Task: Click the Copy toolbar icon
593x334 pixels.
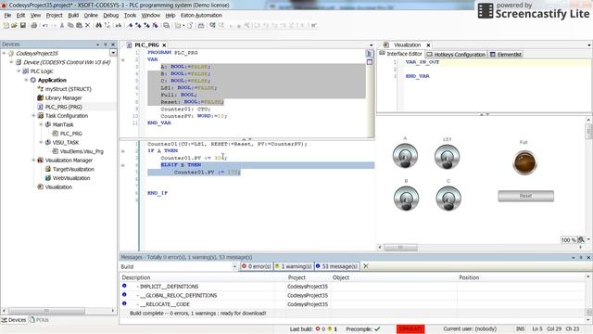Action: coord(70,25)
